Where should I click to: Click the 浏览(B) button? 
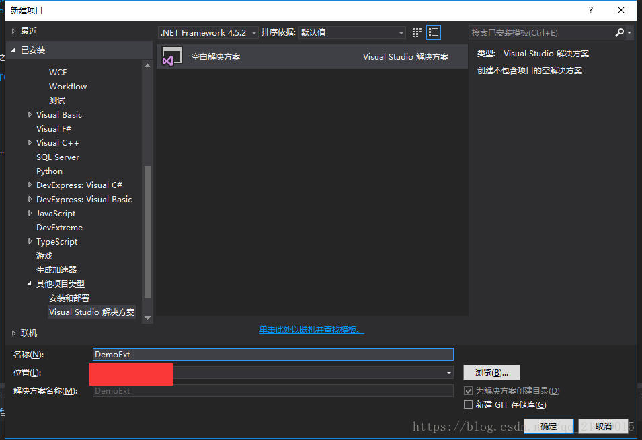click(x=491, y=372)
